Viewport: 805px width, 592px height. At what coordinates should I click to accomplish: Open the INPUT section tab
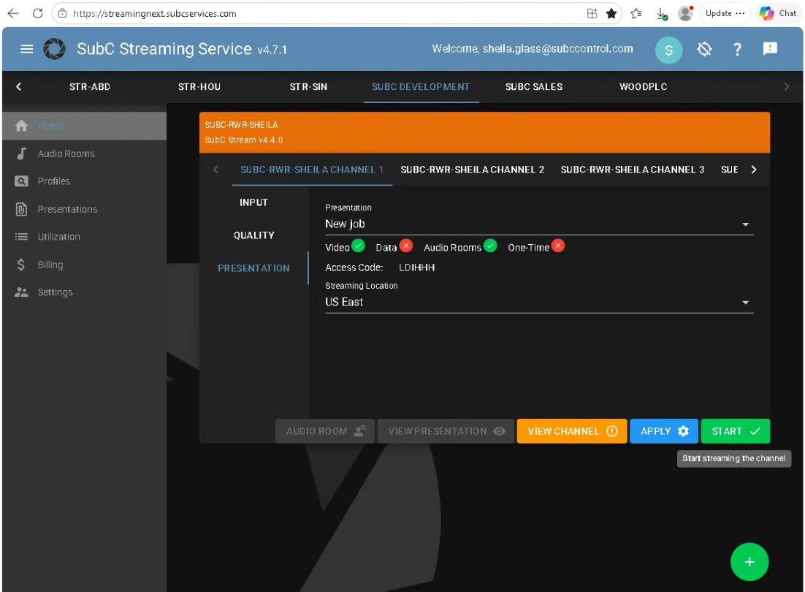coord(253,202)
